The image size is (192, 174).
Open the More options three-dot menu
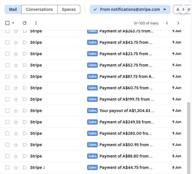(x=36, y=23)
